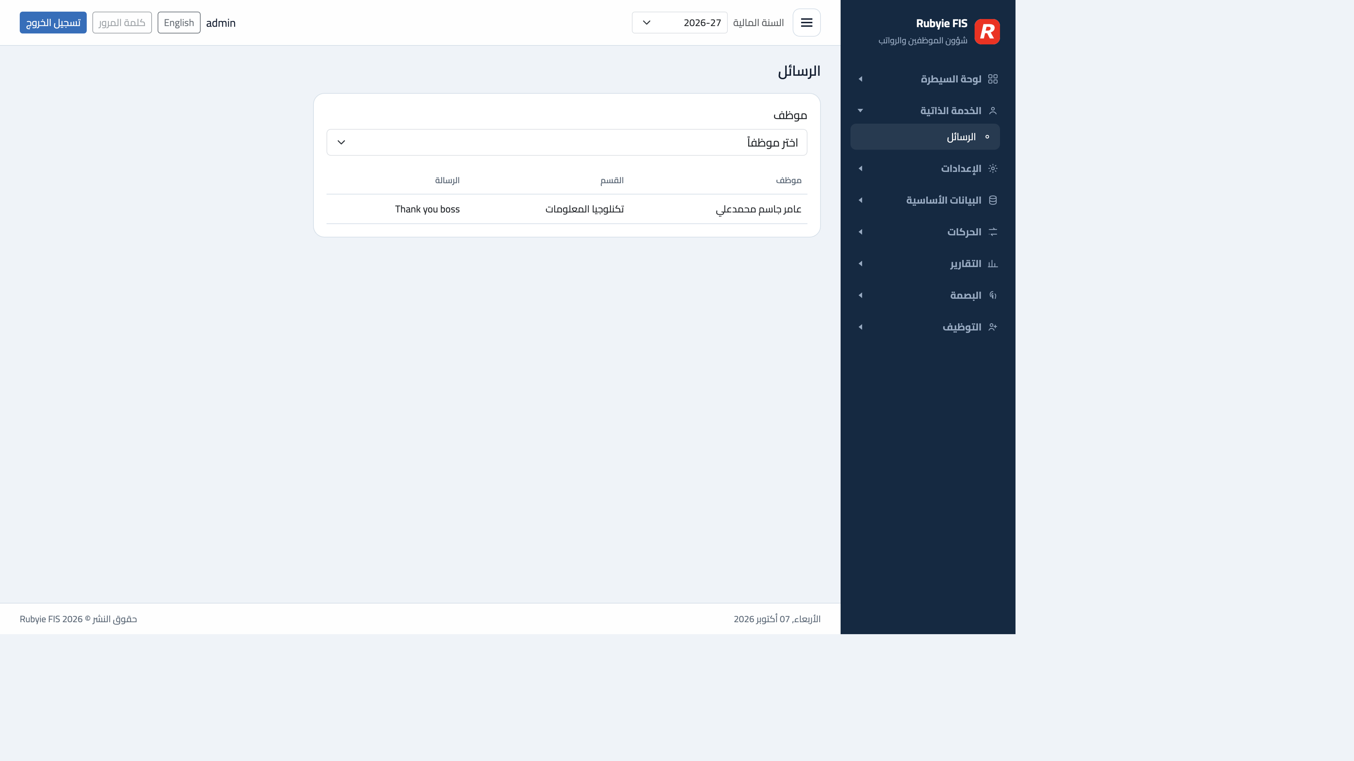
Task: Click the dashboard grid icon لوحة السيطرة
Action: tap(992, 79)
